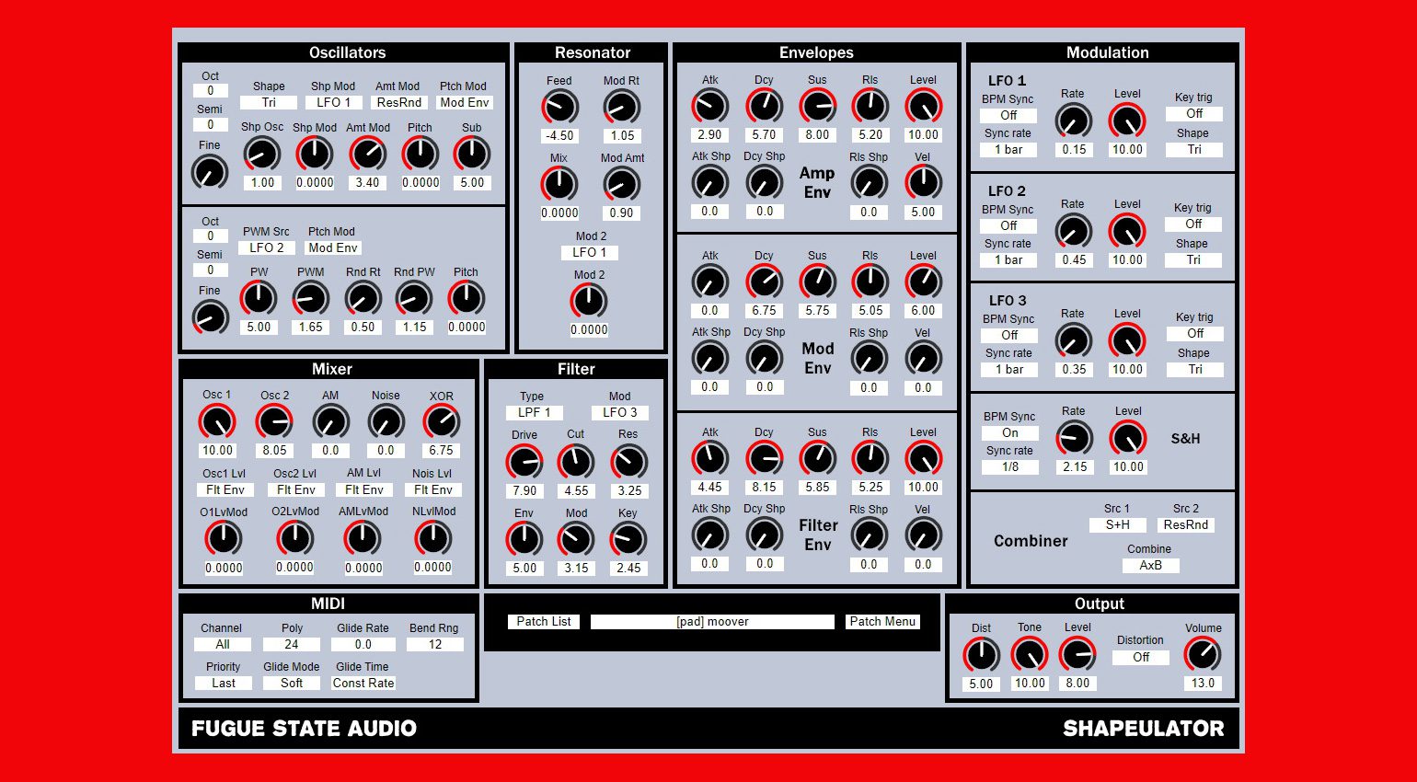Click the Filter Res knob
Viewport: 1417px width, 782px height.
click(628, 462)
